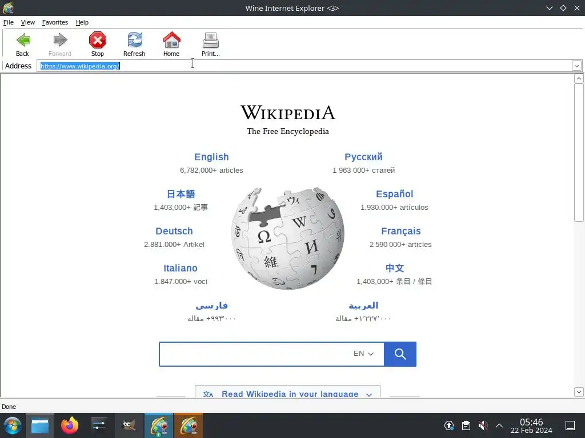Click the updates tray icon
This screenshot has height=438, width=585.
click(x=449, y=425)
